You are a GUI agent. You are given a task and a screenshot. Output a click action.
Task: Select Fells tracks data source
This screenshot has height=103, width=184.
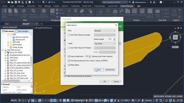14,58
